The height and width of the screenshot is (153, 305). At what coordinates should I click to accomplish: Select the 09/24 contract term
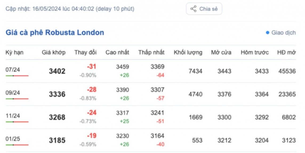coord(13,93)
